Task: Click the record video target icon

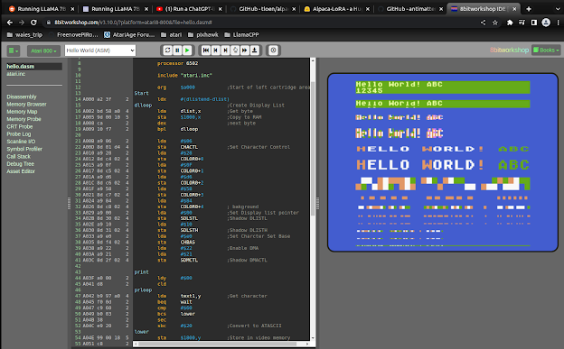Action: click(273, 51)
